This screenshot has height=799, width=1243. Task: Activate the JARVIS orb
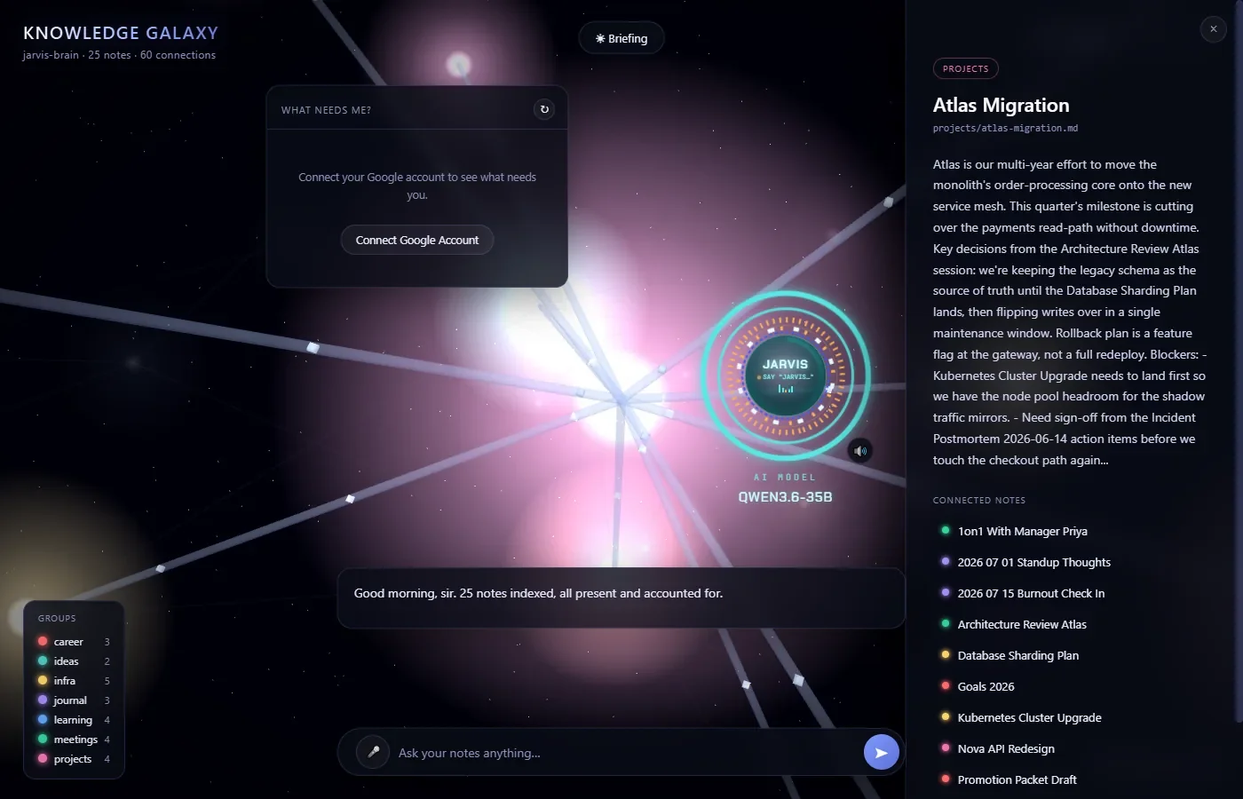click(x=785, y=376)
